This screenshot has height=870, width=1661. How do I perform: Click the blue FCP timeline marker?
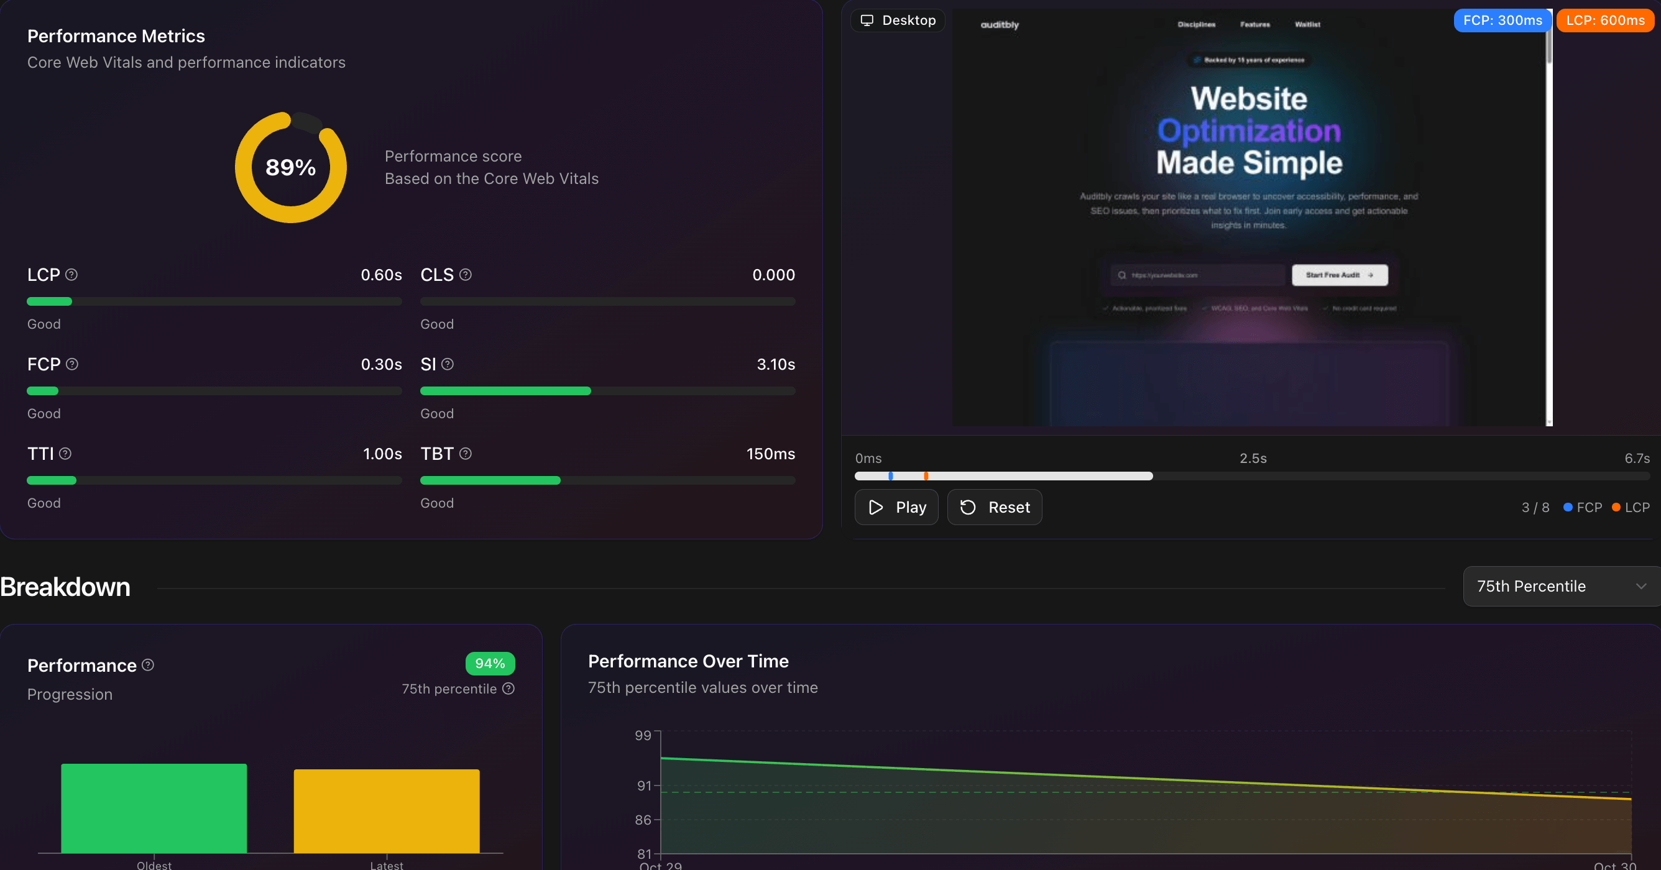(891, 475)
